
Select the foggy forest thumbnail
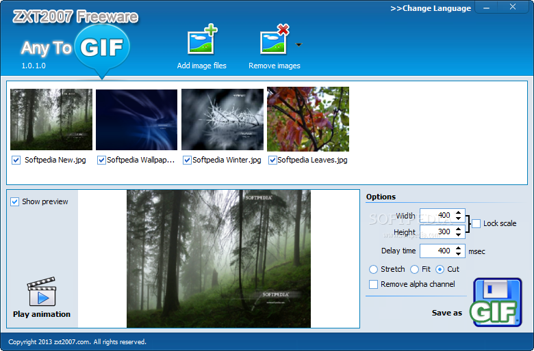point(51,120)
